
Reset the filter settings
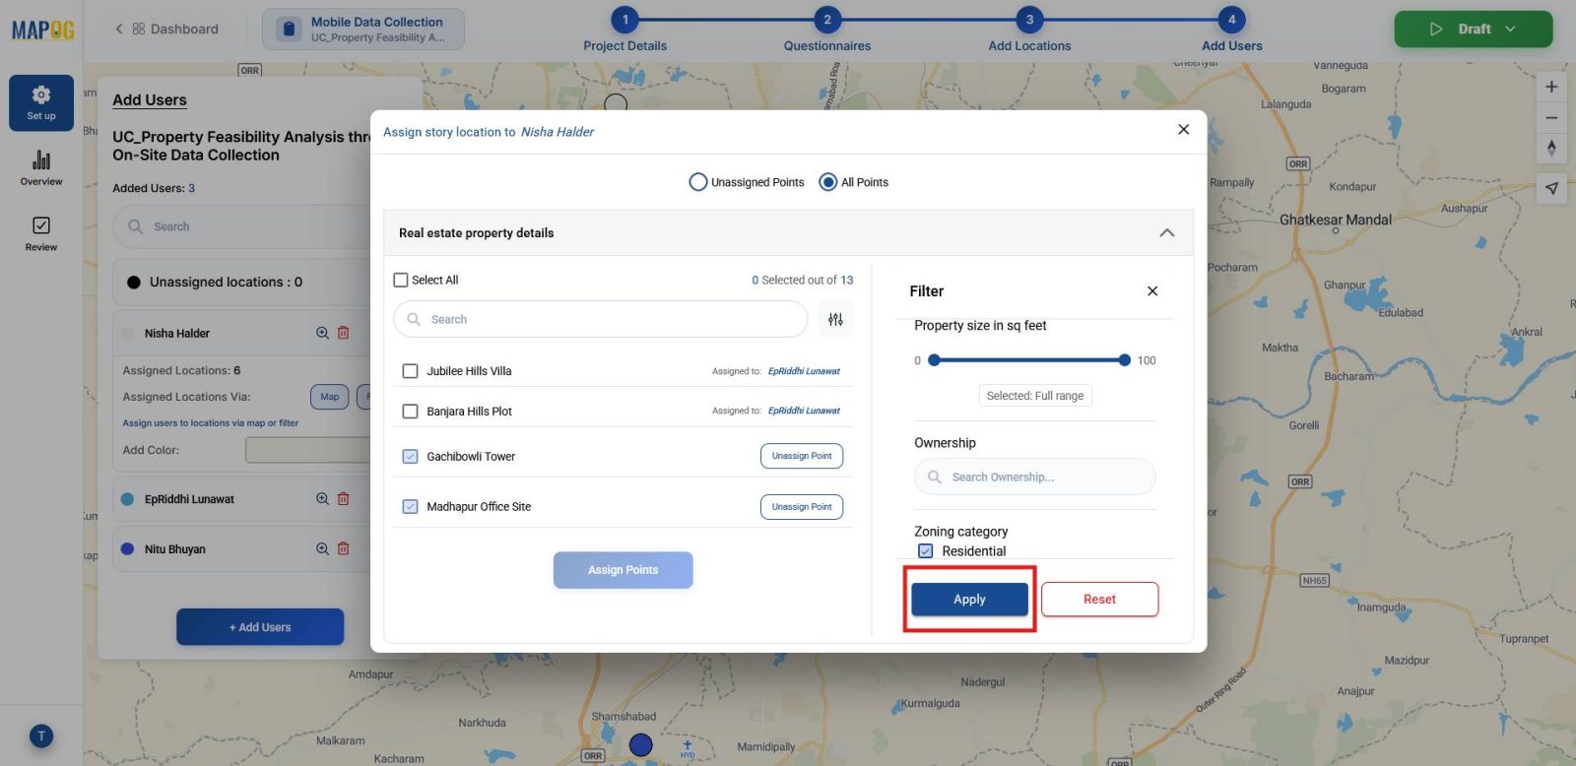pyautogui.click(x=1099, y=599)
